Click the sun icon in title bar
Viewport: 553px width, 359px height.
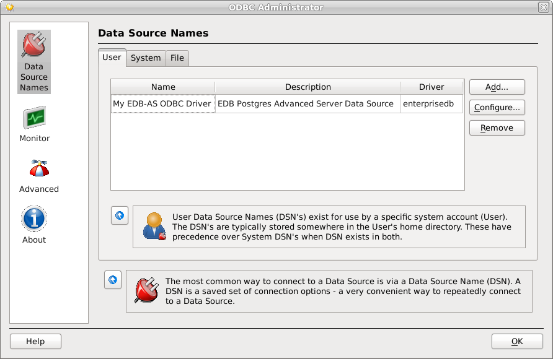click(x=9, y=7)
